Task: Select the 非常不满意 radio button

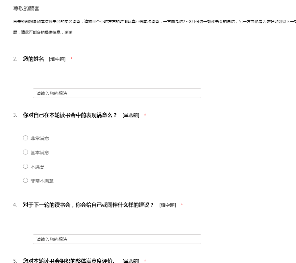Action: coord(25,180)
